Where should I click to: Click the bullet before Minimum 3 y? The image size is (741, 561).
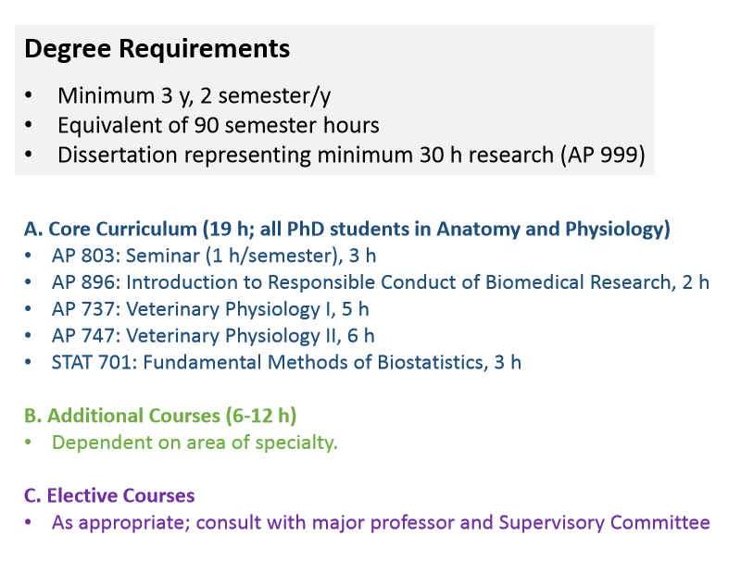point(29,95)
